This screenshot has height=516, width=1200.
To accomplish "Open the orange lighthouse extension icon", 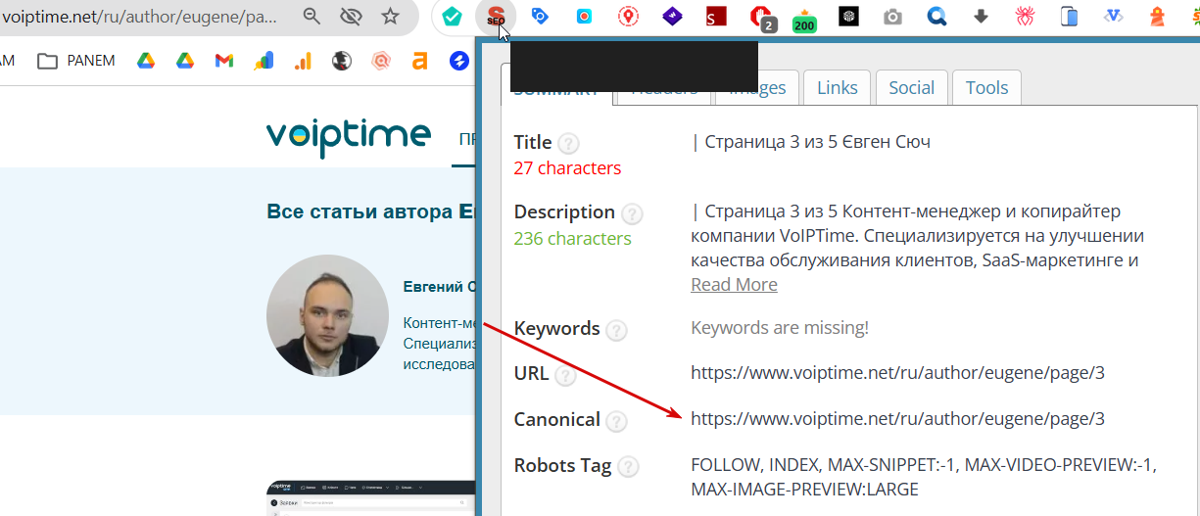I will [x=1158, y=16].
